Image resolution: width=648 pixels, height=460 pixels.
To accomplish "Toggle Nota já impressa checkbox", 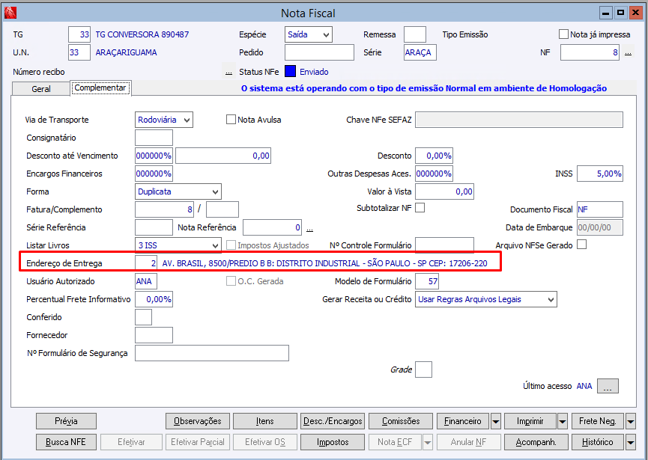I will (x=563, y=34).
